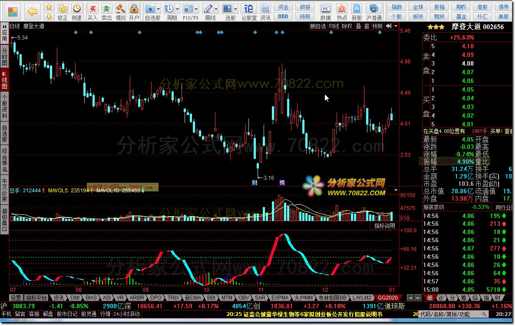Switch to 筹 chip distribution tab
516x326 pixels.
pyautogui.click(x=464, y=298)
